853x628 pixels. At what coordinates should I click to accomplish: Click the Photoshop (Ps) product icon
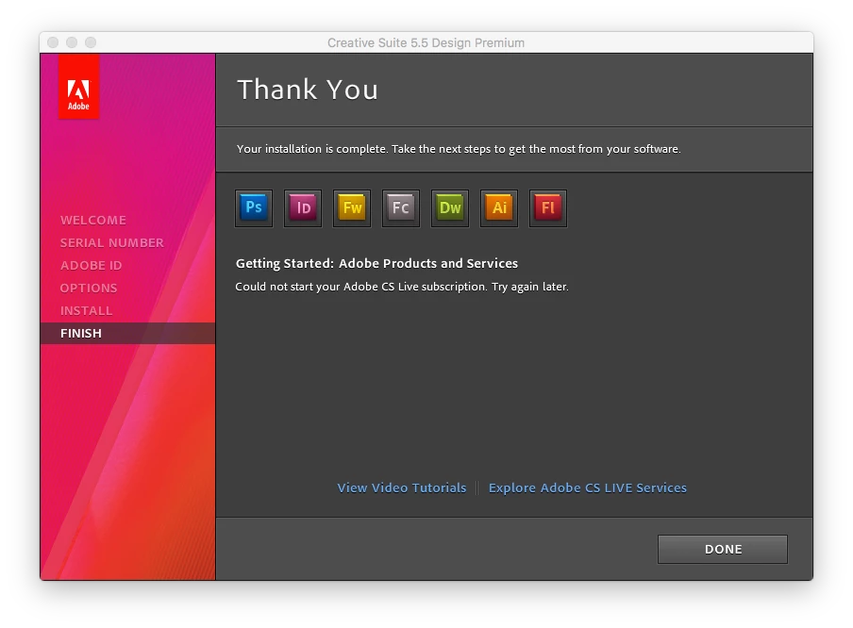(254, 208)
